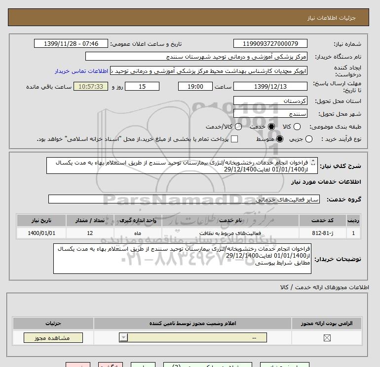This screenshot has height=367, width=380.
Task: Select the جزیی purchase type radio
Action: point(309,139)
